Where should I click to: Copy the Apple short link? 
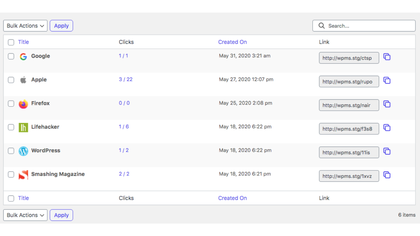click(387, 81)
